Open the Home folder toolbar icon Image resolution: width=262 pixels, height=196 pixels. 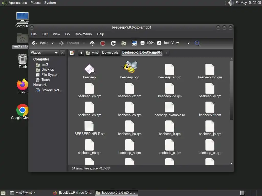[x=124, y=43]
